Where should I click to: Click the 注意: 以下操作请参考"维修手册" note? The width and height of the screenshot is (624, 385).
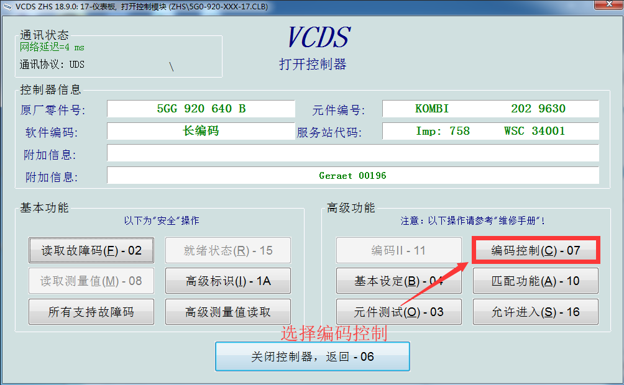tap(473, 220)
